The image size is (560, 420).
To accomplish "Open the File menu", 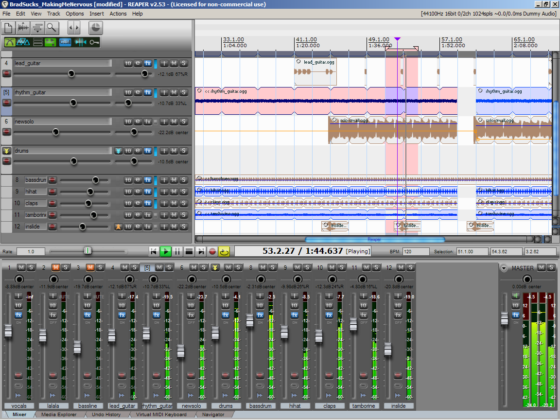I will click(6, 14).
